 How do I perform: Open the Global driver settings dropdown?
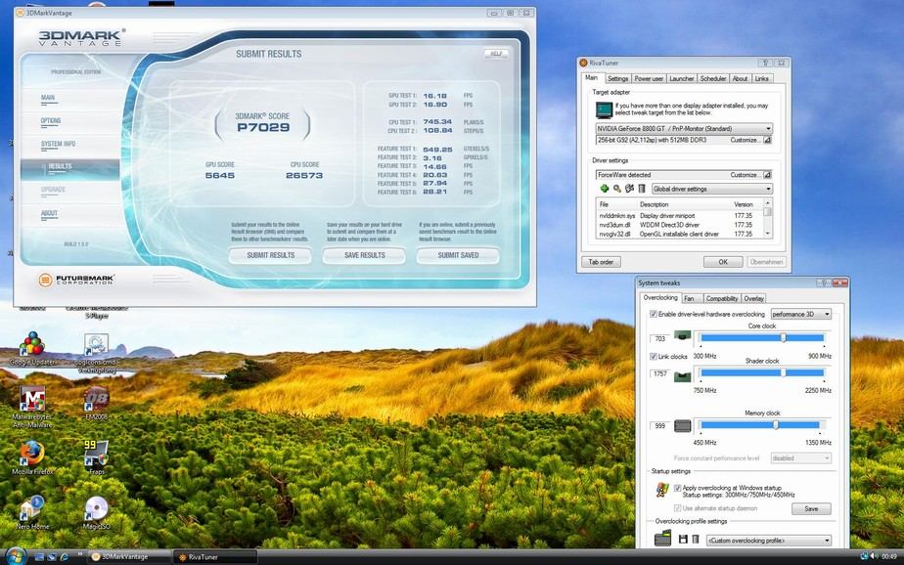712,189
